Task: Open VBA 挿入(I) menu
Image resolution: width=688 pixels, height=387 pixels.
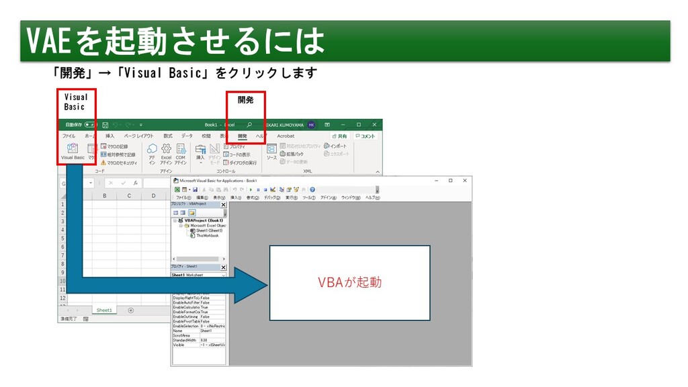Action: [x=236, y=198]
